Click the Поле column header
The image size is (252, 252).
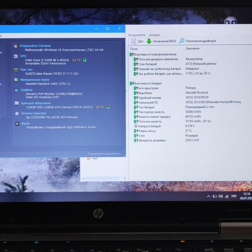point(134,49)
